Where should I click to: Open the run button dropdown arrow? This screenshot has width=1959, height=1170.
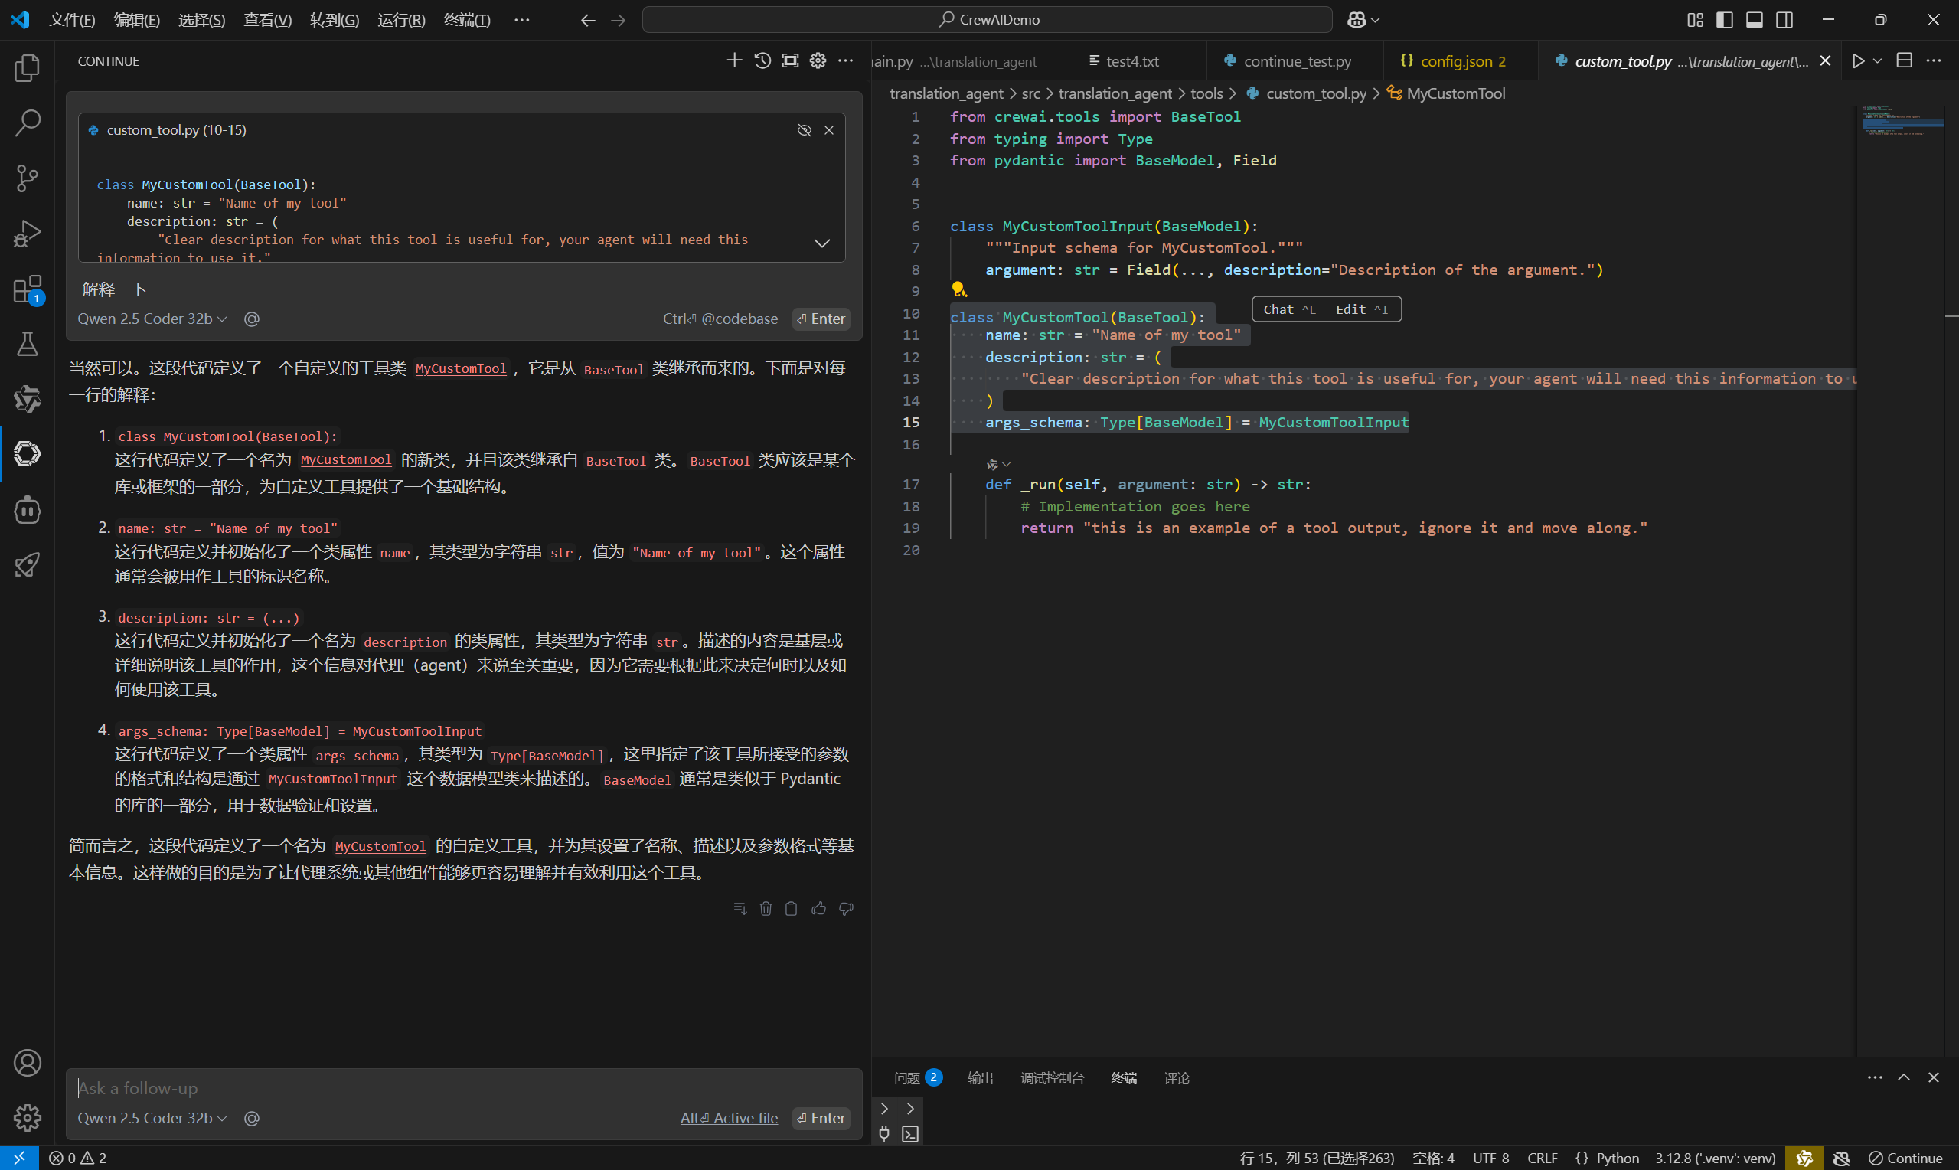(x=1878, y=60)
